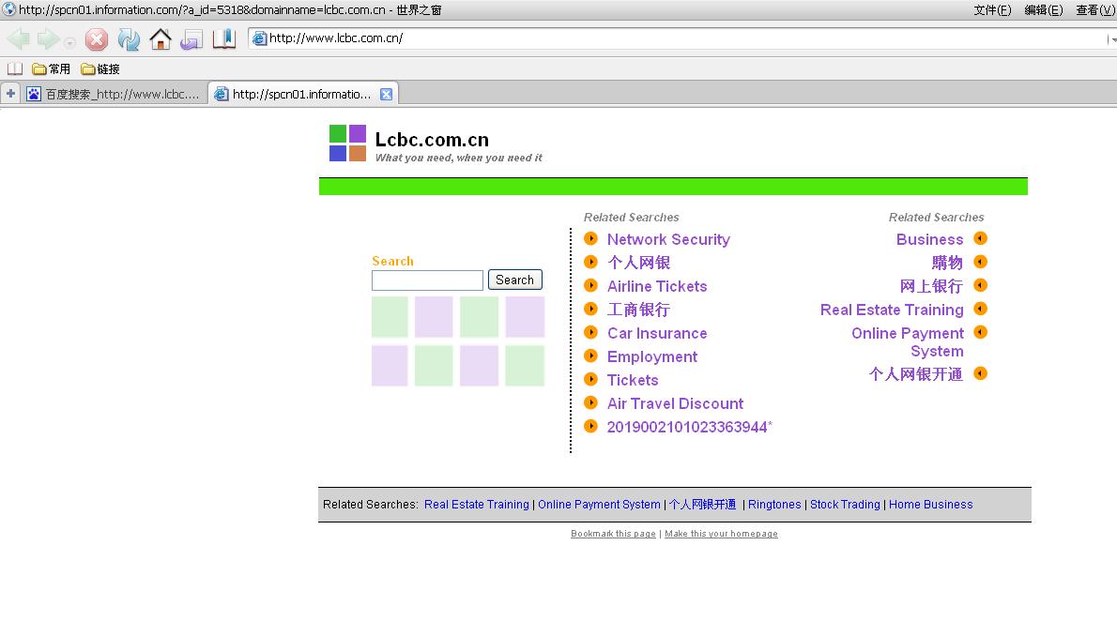The height and width of the screenshot is (621, 1117).
Task: Click footer Home Business link
Action: 930,504
